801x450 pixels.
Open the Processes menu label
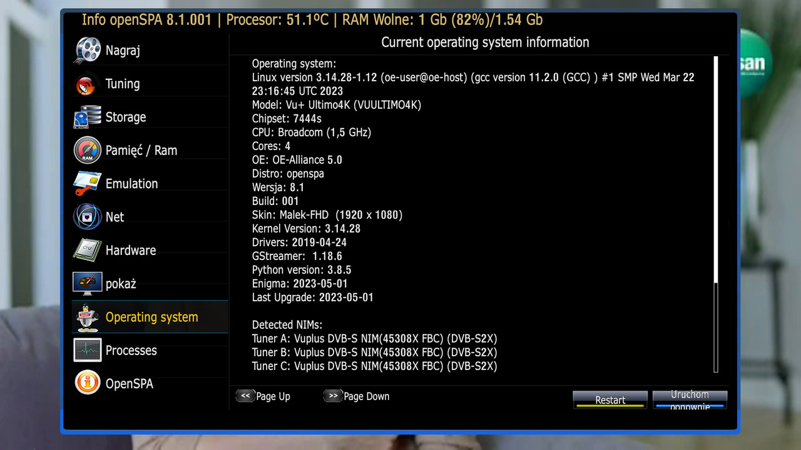point(131,351)
